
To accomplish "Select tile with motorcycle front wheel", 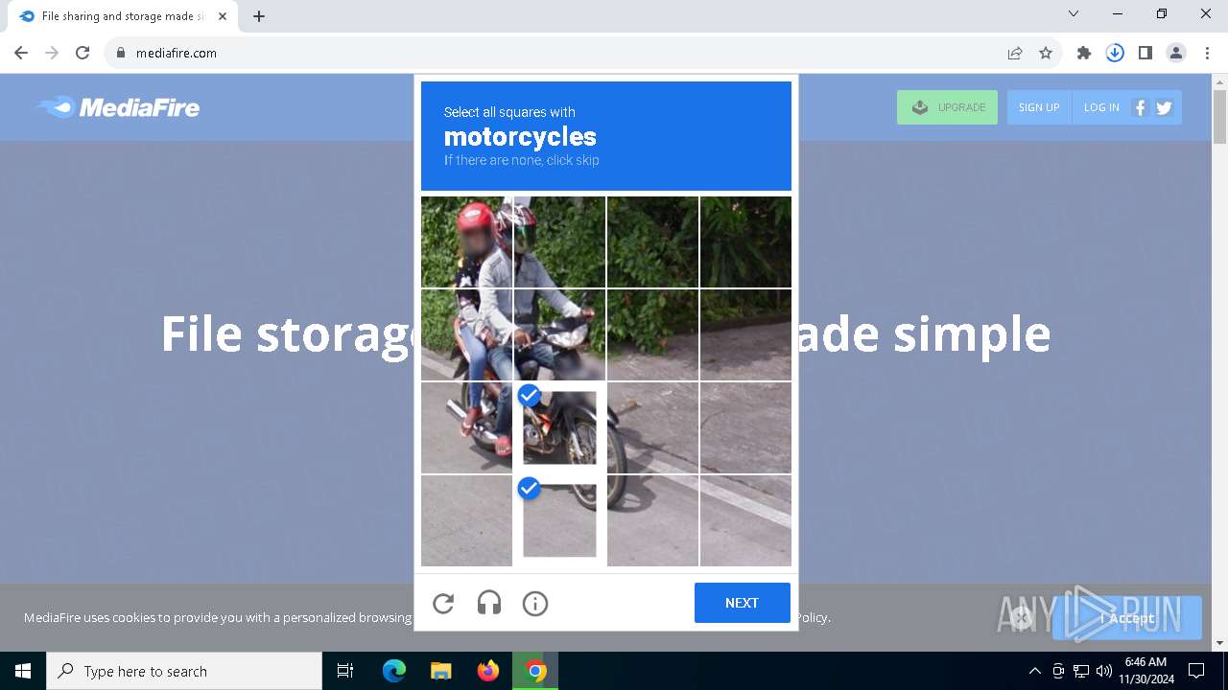I will [652, 427].
